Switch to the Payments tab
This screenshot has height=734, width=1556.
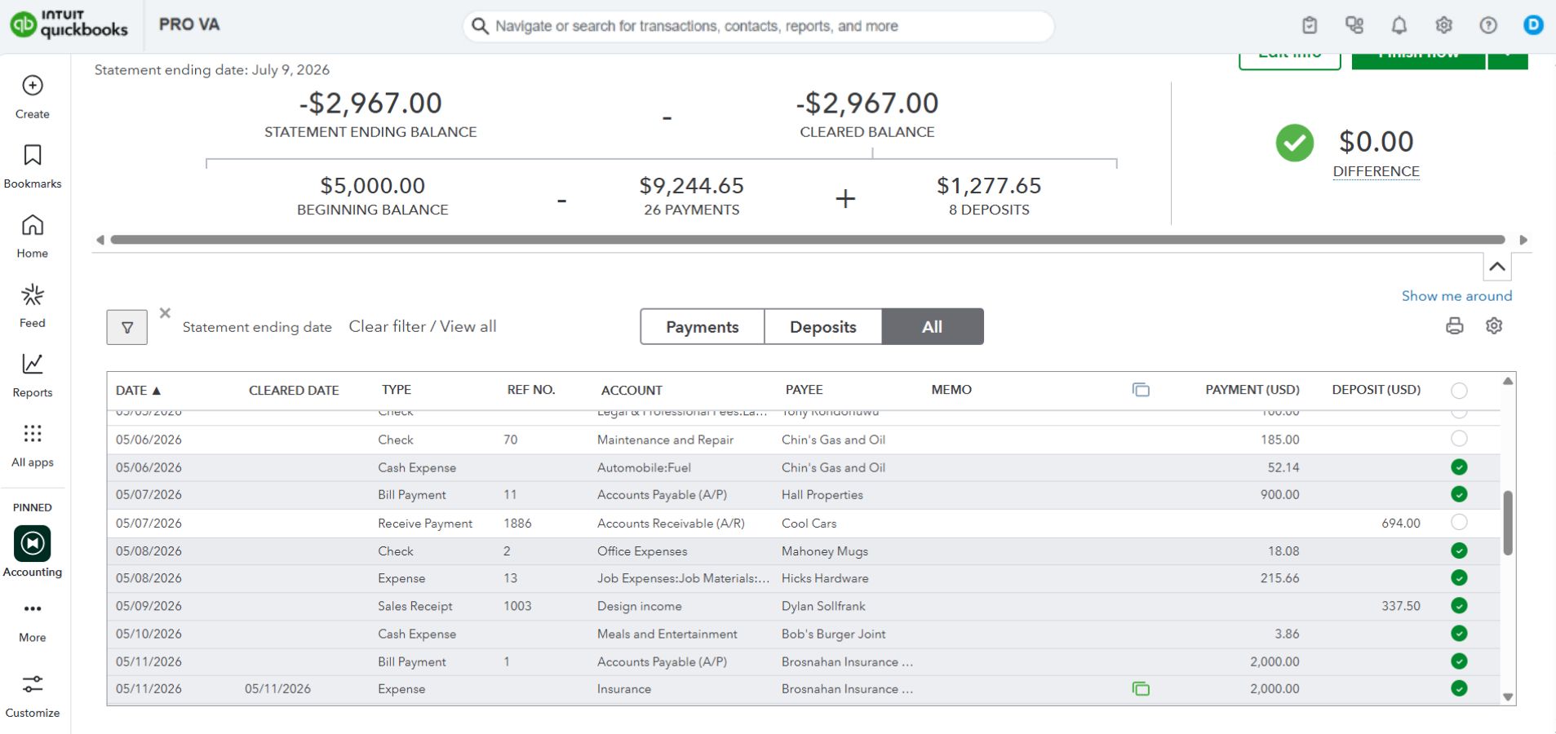[x=703, y=327]
